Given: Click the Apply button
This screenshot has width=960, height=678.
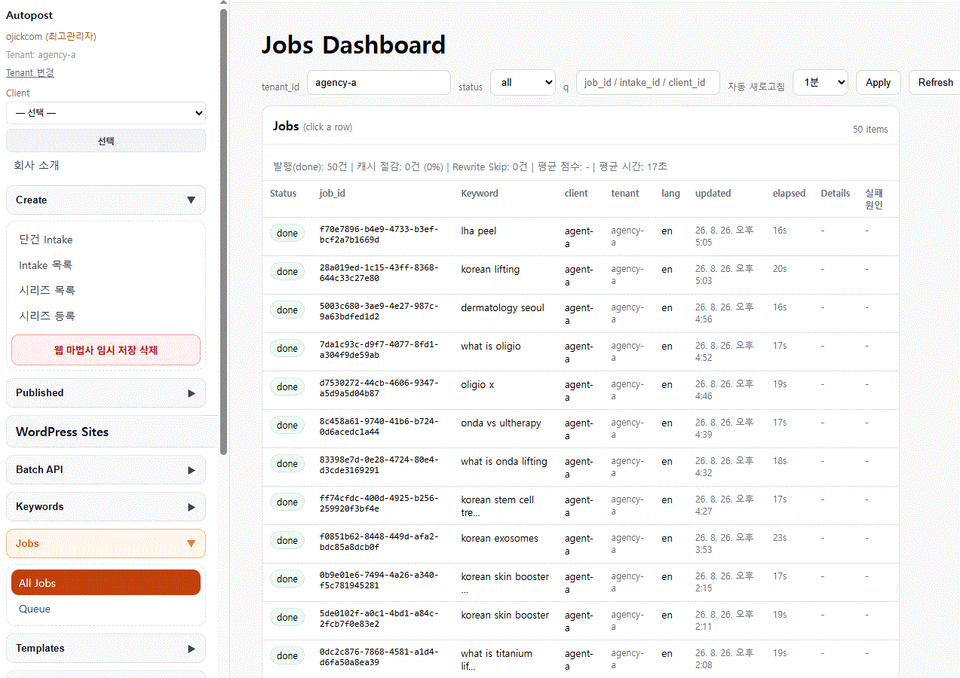Looking at the screenshot, I should coord(878,83).
